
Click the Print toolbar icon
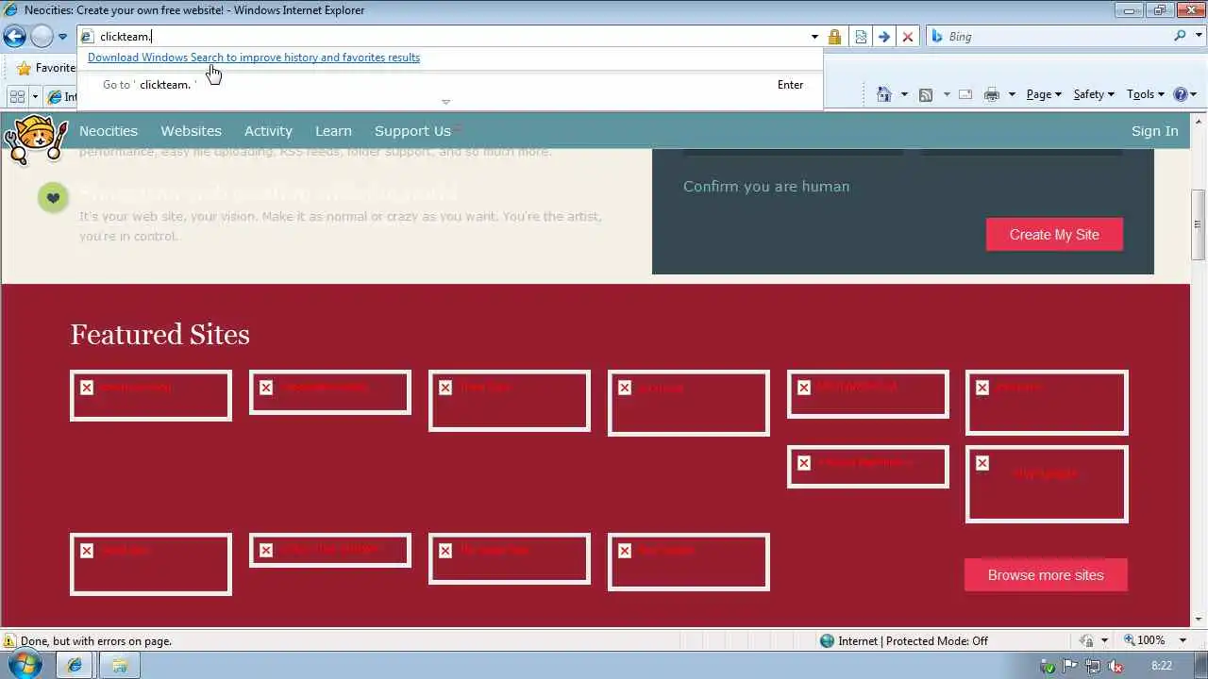click(991, 94)
